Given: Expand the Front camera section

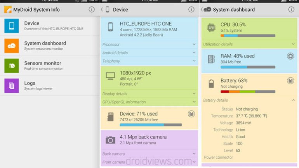Looking at the screenshot, I should 149,162.
